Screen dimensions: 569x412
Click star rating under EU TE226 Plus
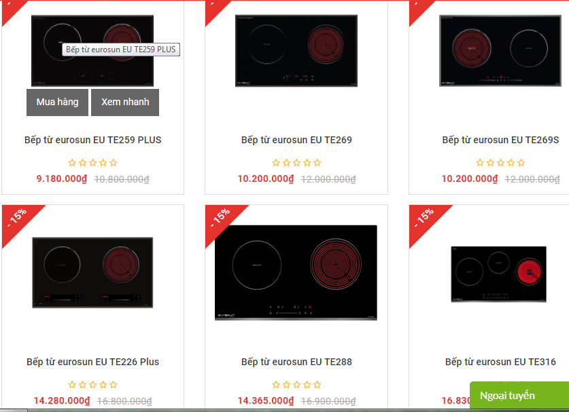(x=93, y=384)
